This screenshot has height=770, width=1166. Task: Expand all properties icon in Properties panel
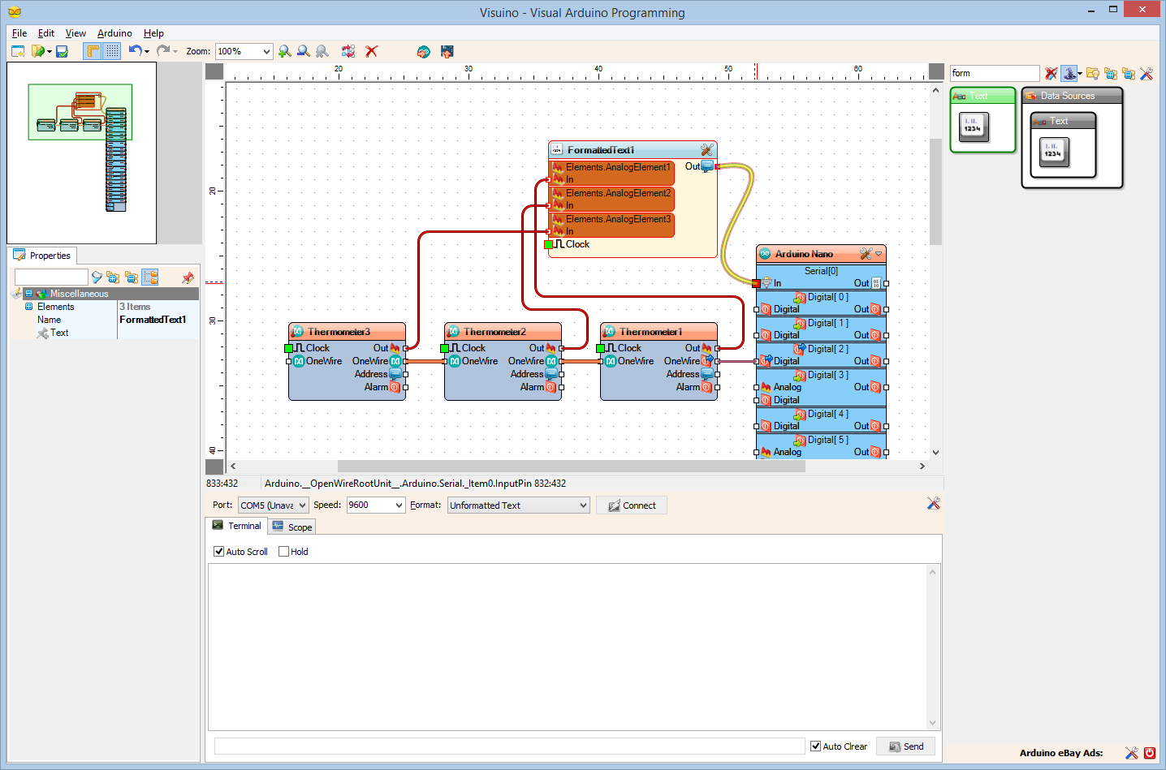(113, 277)
